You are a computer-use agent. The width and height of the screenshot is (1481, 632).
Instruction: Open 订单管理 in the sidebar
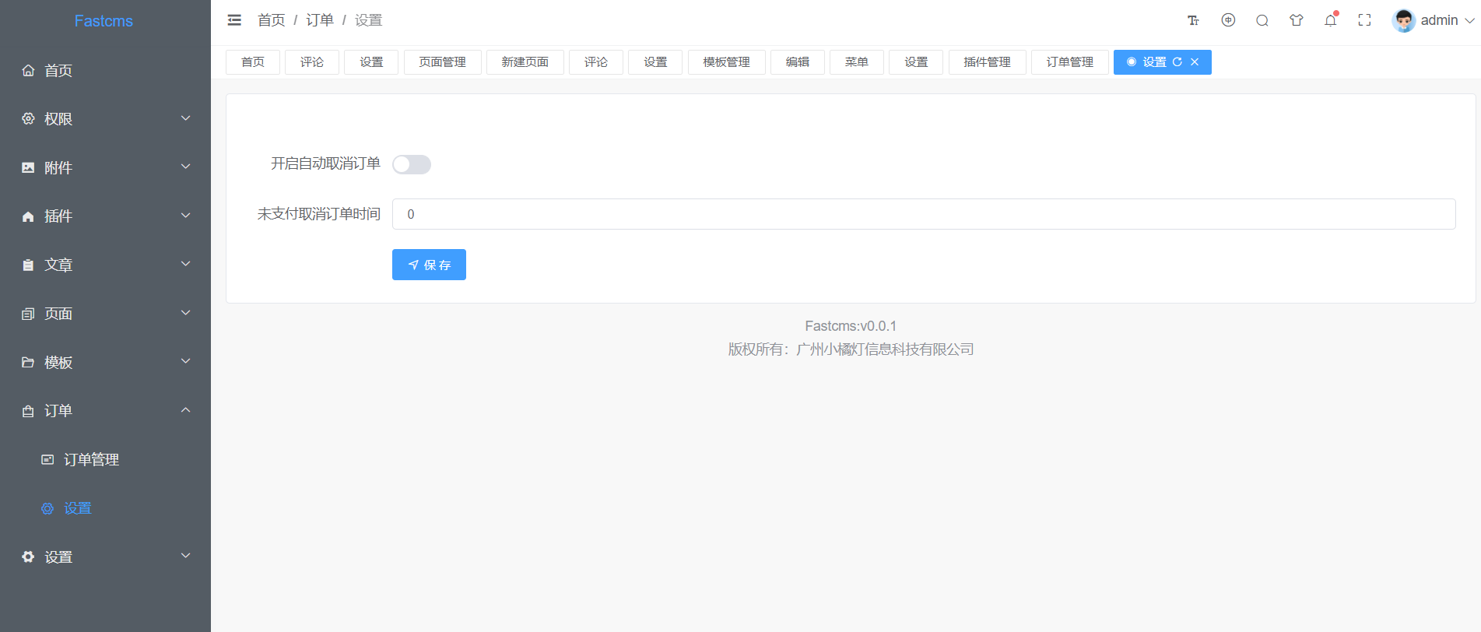tap(105, 459)
